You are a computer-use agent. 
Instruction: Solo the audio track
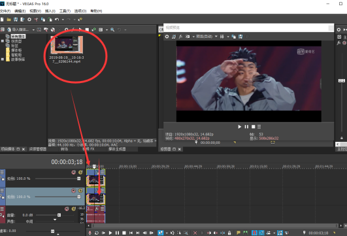pyautogui.click(x=73, y=209)
